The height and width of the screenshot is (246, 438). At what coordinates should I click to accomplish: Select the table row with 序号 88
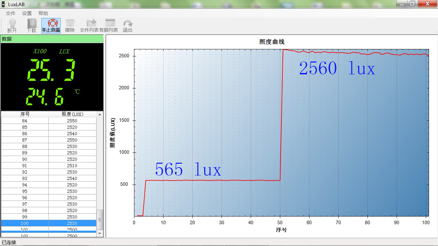49,146
